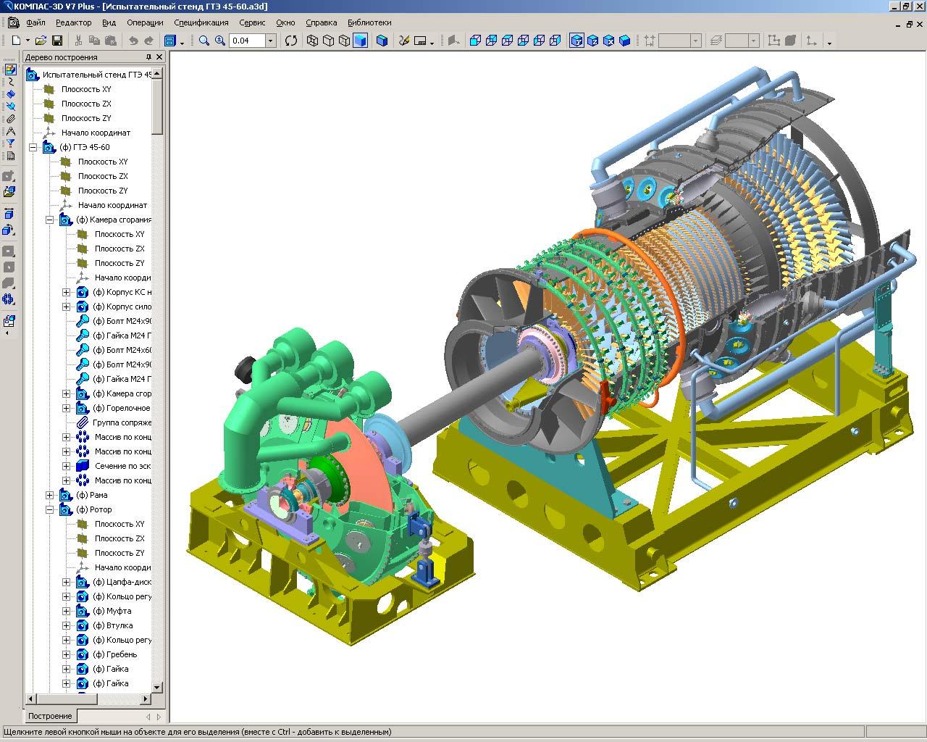The image size is (927, 742).
Task: Click the paperclip icon in left sidebar
Action: 10,119
